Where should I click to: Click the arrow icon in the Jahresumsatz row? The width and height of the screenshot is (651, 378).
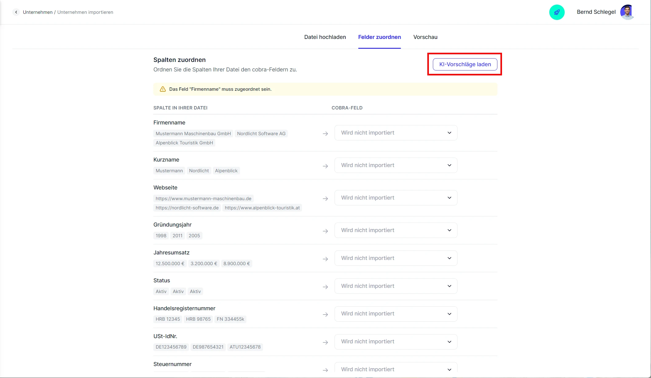tap(325, 259)
